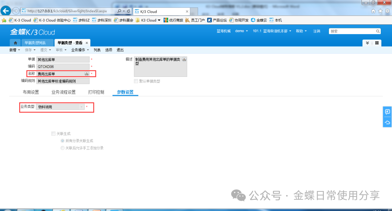The height and width of the screenshot is (211, 392).
Task: Click the double-chevron collapse icon at top right
Action: 367,43
